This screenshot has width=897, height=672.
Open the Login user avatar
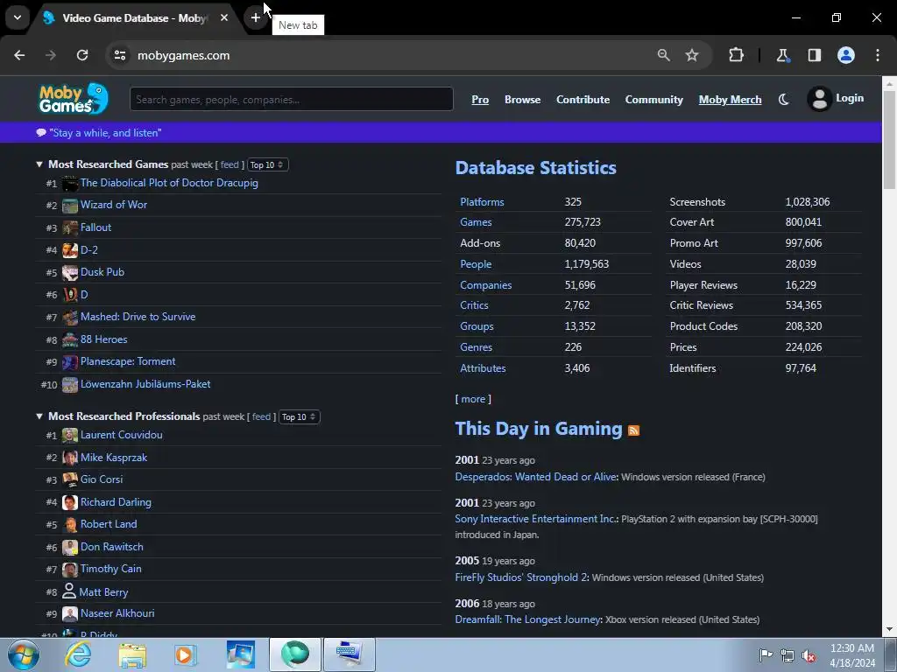819,99
